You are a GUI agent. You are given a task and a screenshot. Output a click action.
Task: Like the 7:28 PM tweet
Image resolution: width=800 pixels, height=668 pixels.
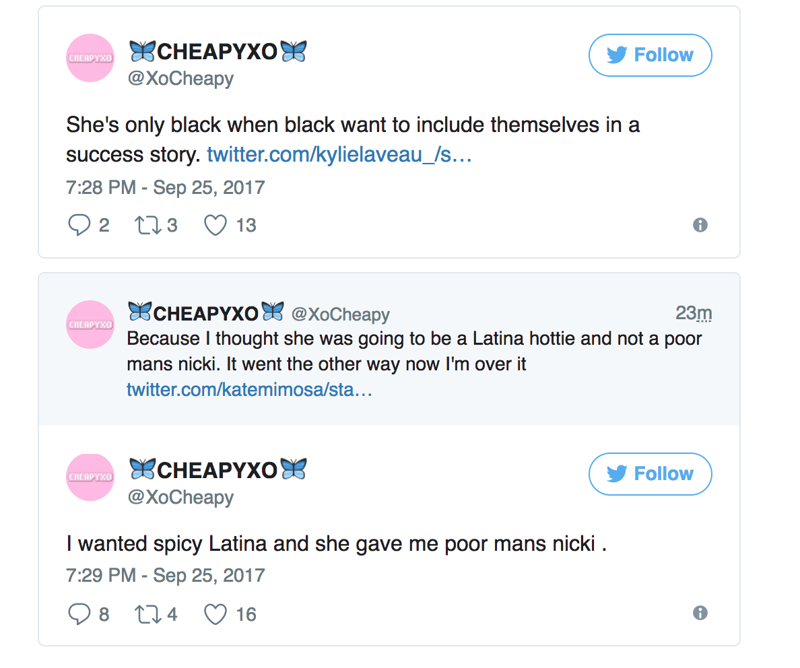tap(215, 225)
